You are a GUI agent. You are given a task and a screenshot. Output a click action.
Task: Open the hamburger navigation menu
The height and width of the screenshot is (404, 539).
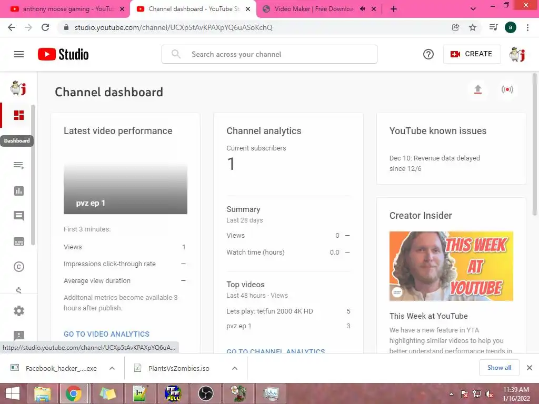click(19, 54)
